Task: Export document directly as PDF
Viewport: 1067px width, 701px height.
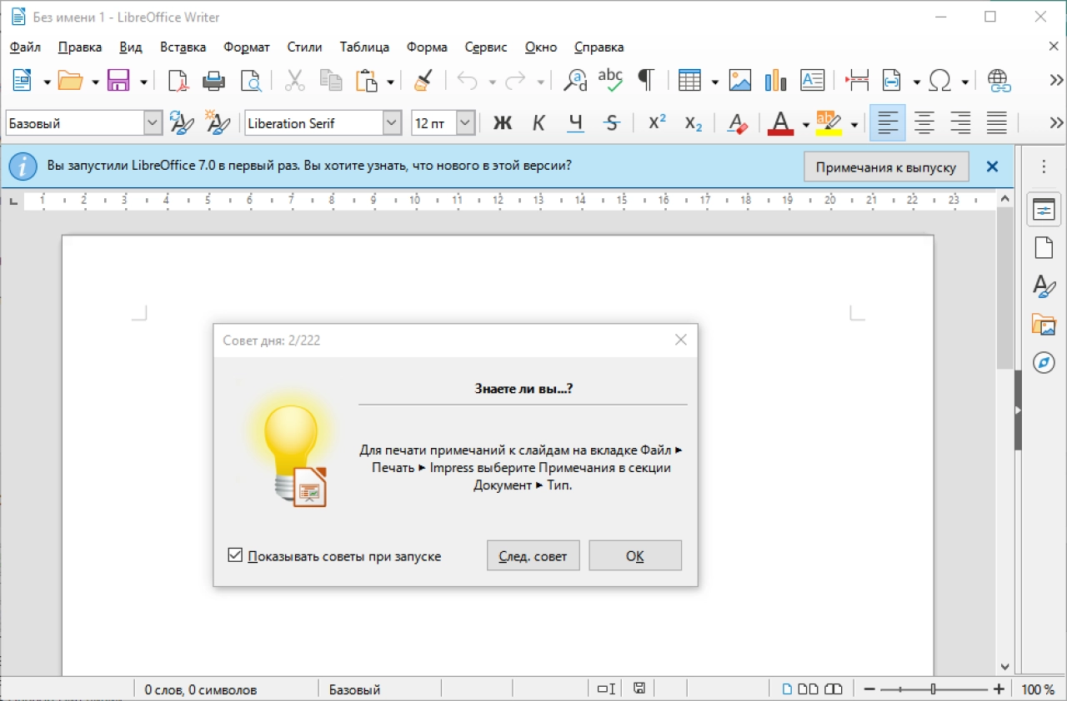Action: 178,81
